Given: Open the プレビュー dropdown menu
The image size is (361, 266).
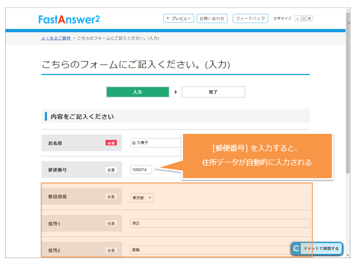Looking at the screenshot, I should coord(178,19).
